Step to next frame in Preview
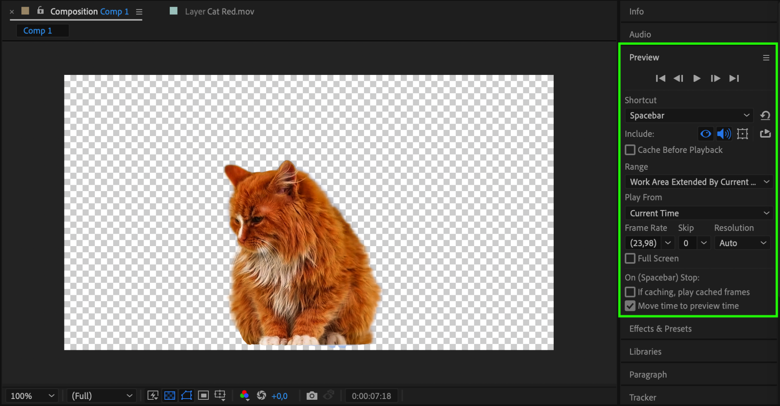 tap(715, 78)
